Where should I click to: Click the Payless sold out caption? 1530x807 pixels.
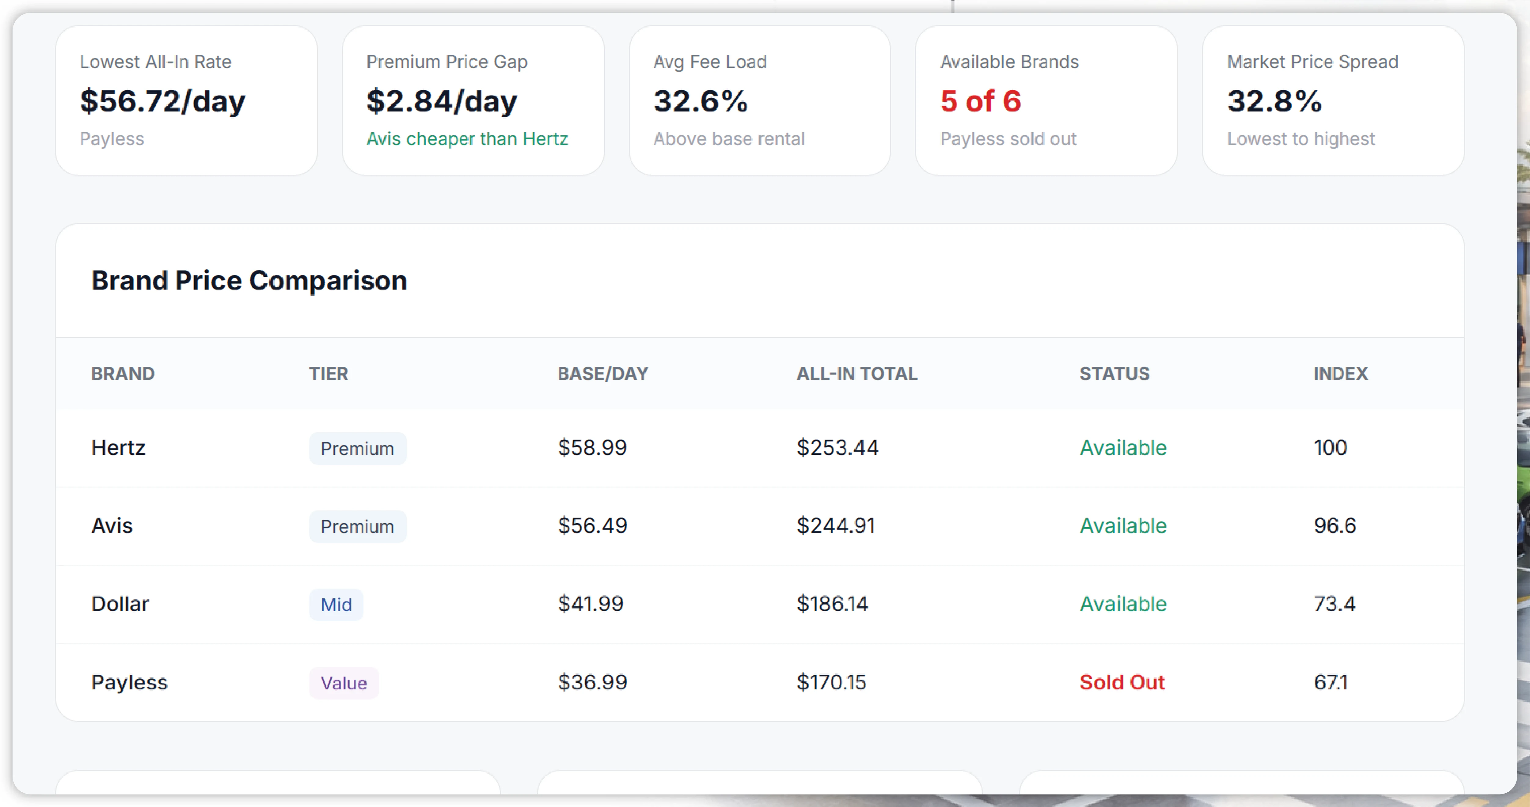pos(1008,139)
